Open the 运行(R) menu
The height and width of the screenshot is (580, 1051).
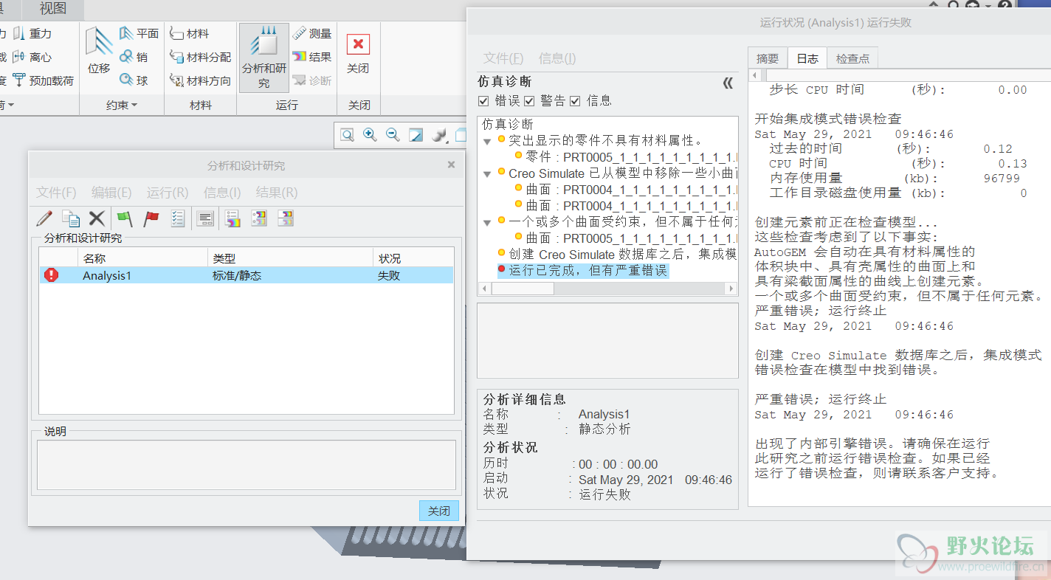point(168,193)
